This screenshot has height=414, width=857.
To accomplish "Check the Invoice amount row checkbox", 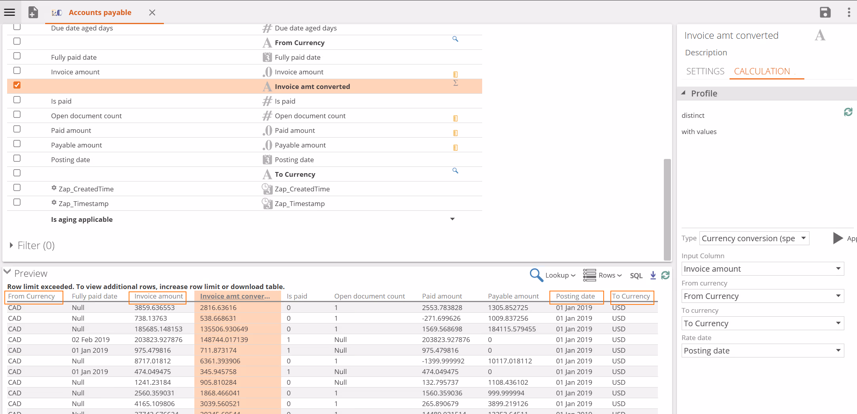I will click(x=17, y=70).
